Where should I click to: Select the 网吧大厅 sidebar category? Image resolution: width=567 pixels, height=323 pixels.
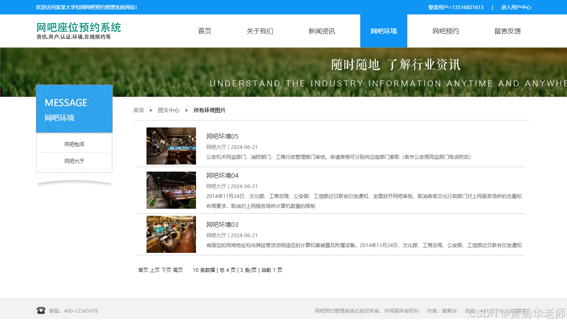(74, 161)
